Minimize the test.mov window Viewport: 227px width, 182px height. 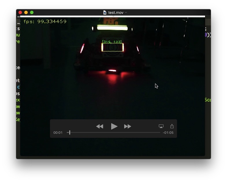26,12
